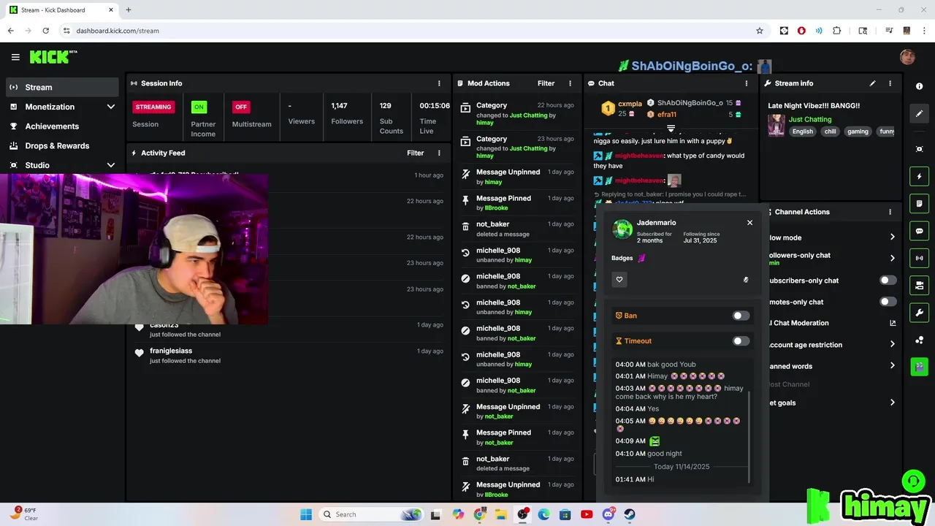Open the profile avatar at top right
The image size is (935, 526).
click(907, 57)
